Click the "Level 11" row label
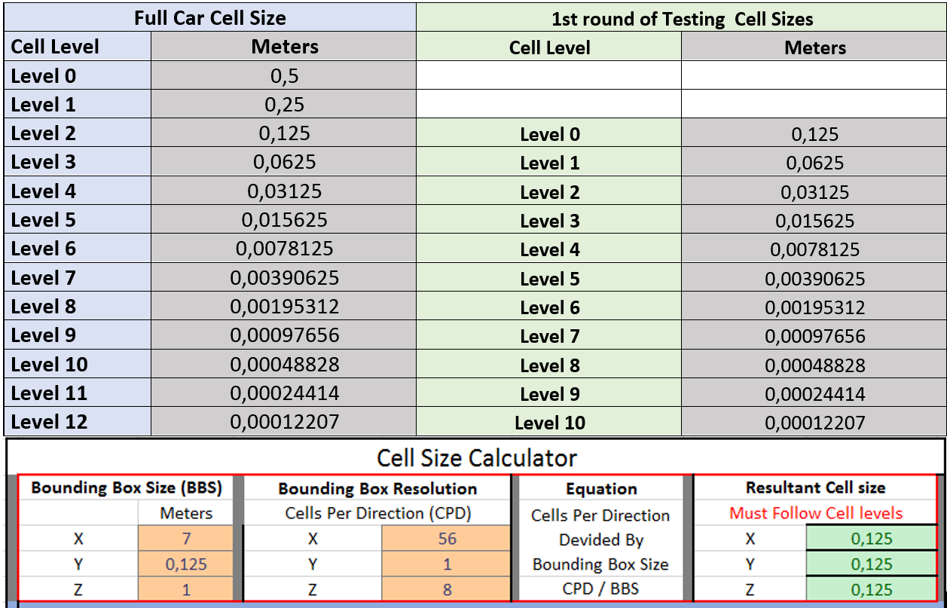Image resolution: width=947 pixels, height=608 pixels. 50,393
